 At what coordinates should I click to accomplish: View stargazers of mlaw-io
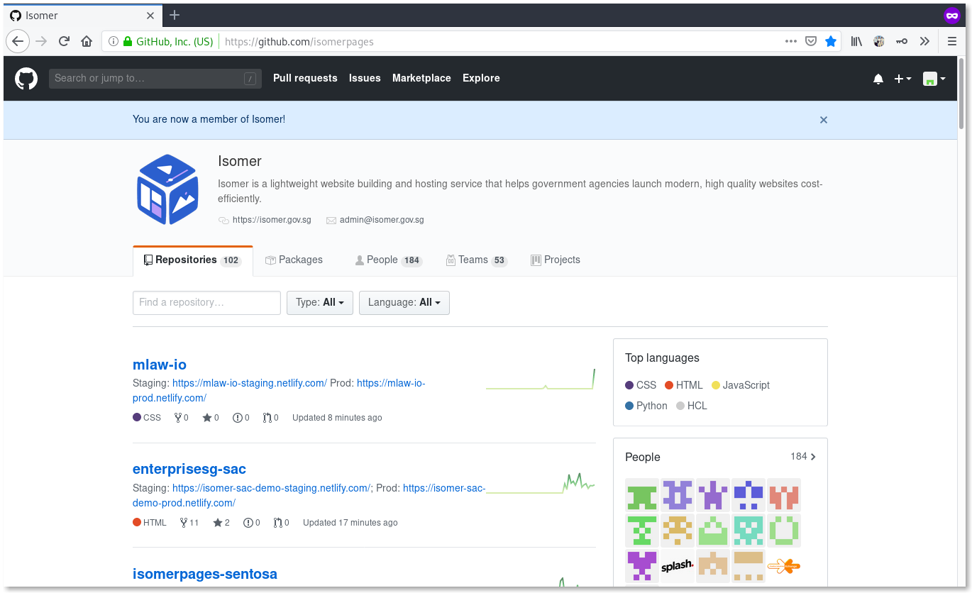(211, 418)
